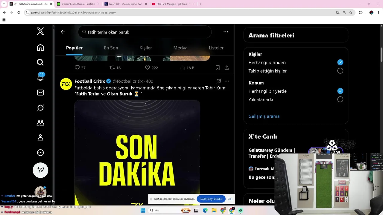Open Communities people icon in sidebar
The height and width of the screenshot is (215, 383).
(40, 122)
